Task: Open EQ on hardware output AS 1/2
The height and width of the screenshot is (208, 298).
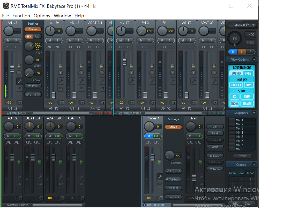Action: point(19,184)
